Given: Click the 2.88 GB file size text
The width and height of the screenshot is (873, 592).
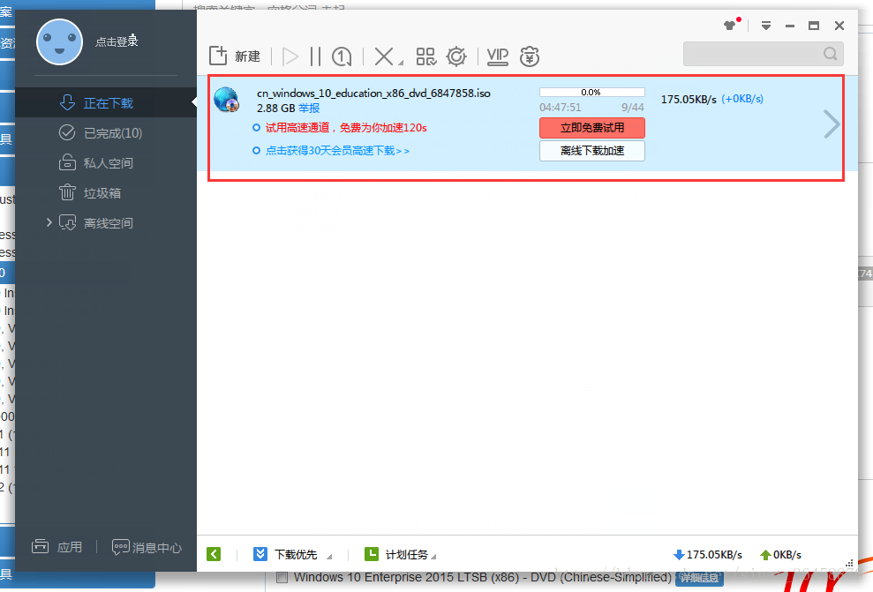Looking at the screenshot, I should (276, 108).
